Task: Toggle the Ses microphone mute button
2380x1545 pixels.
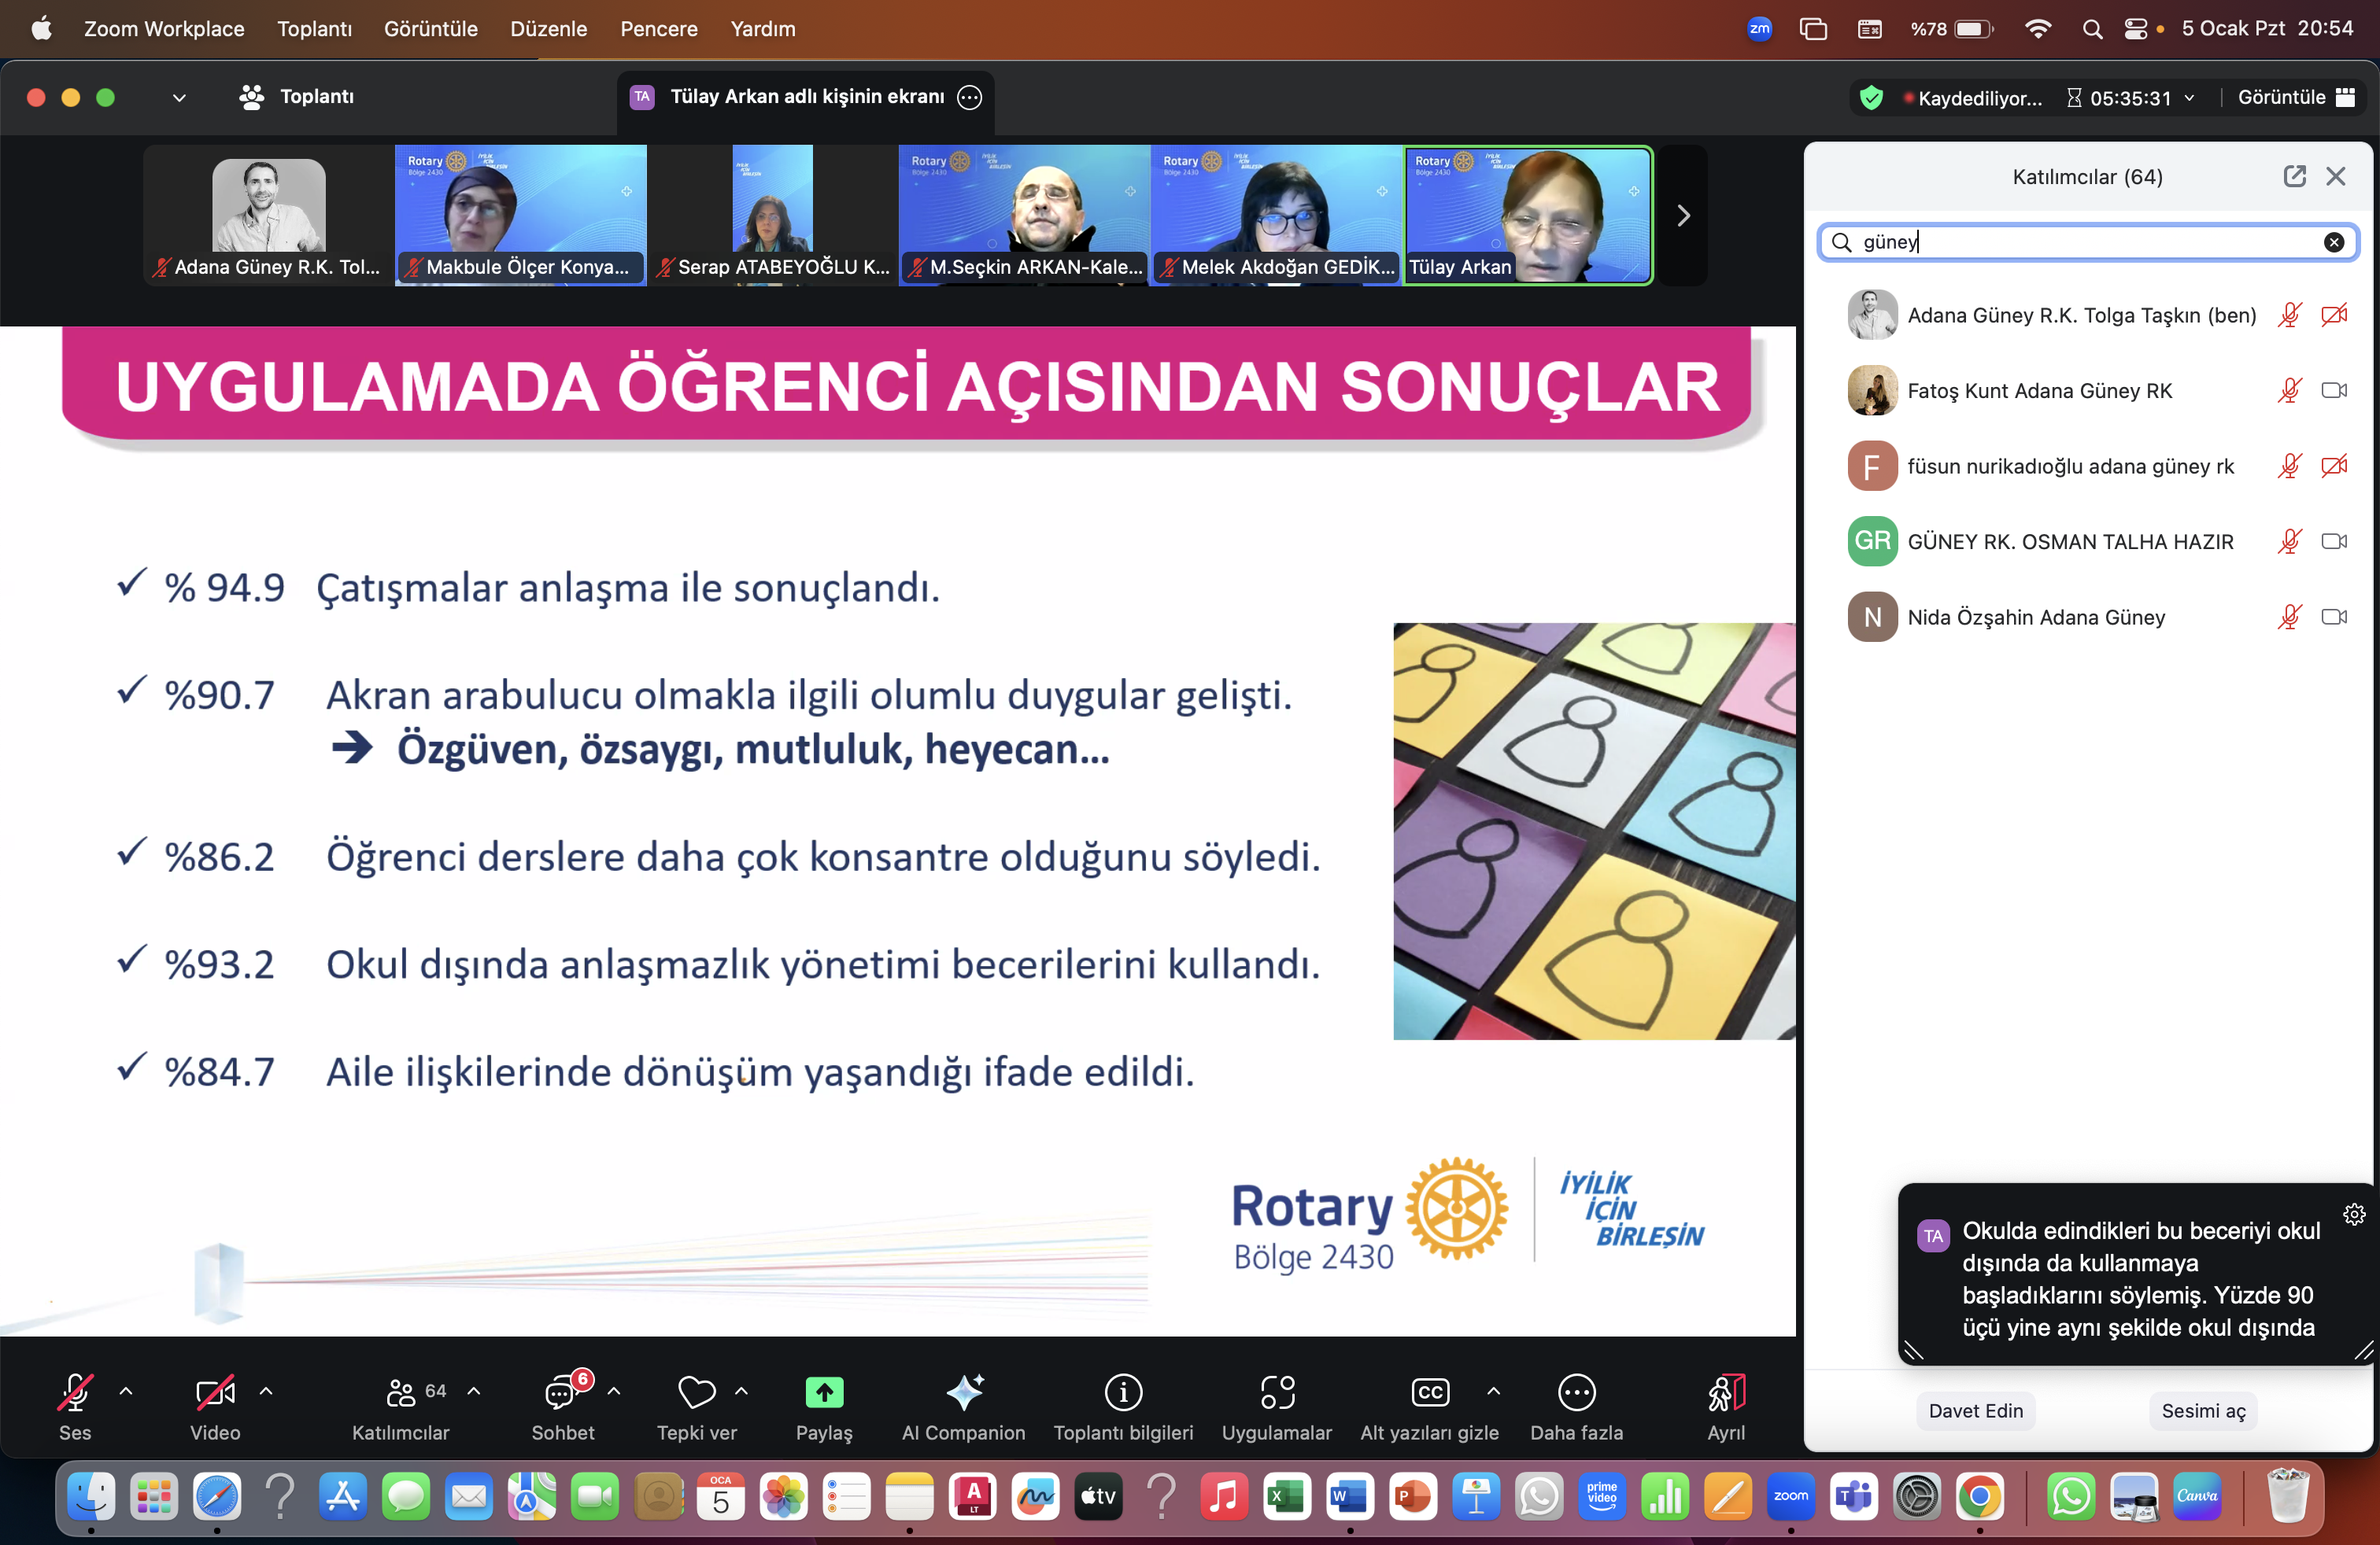Action: pyautogui.click(x=75, y=1392)
